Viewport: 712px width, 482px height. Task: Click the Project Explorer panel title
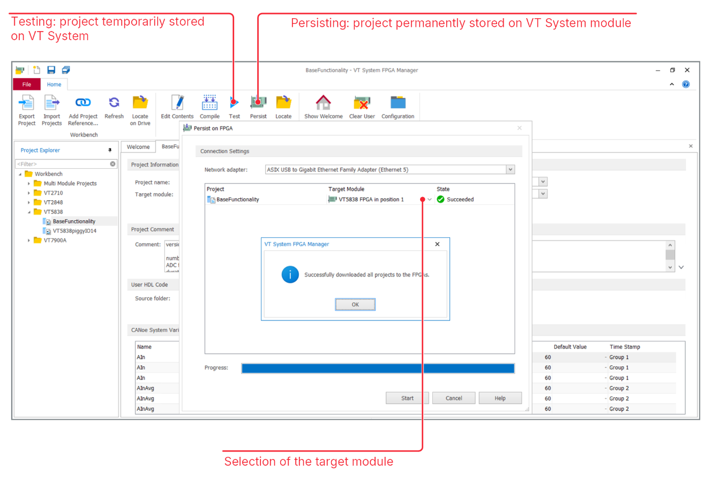click(x=40, y=150)
